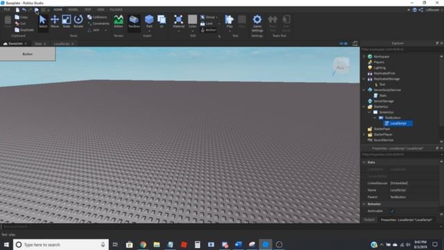444x250 pixels.
Task: Open the FILE menu
Action: coord(7,10)
